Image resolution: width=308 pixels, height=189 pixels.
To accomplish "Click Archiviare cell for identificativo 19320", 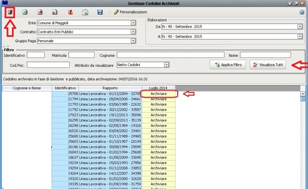I will [159, 179].
